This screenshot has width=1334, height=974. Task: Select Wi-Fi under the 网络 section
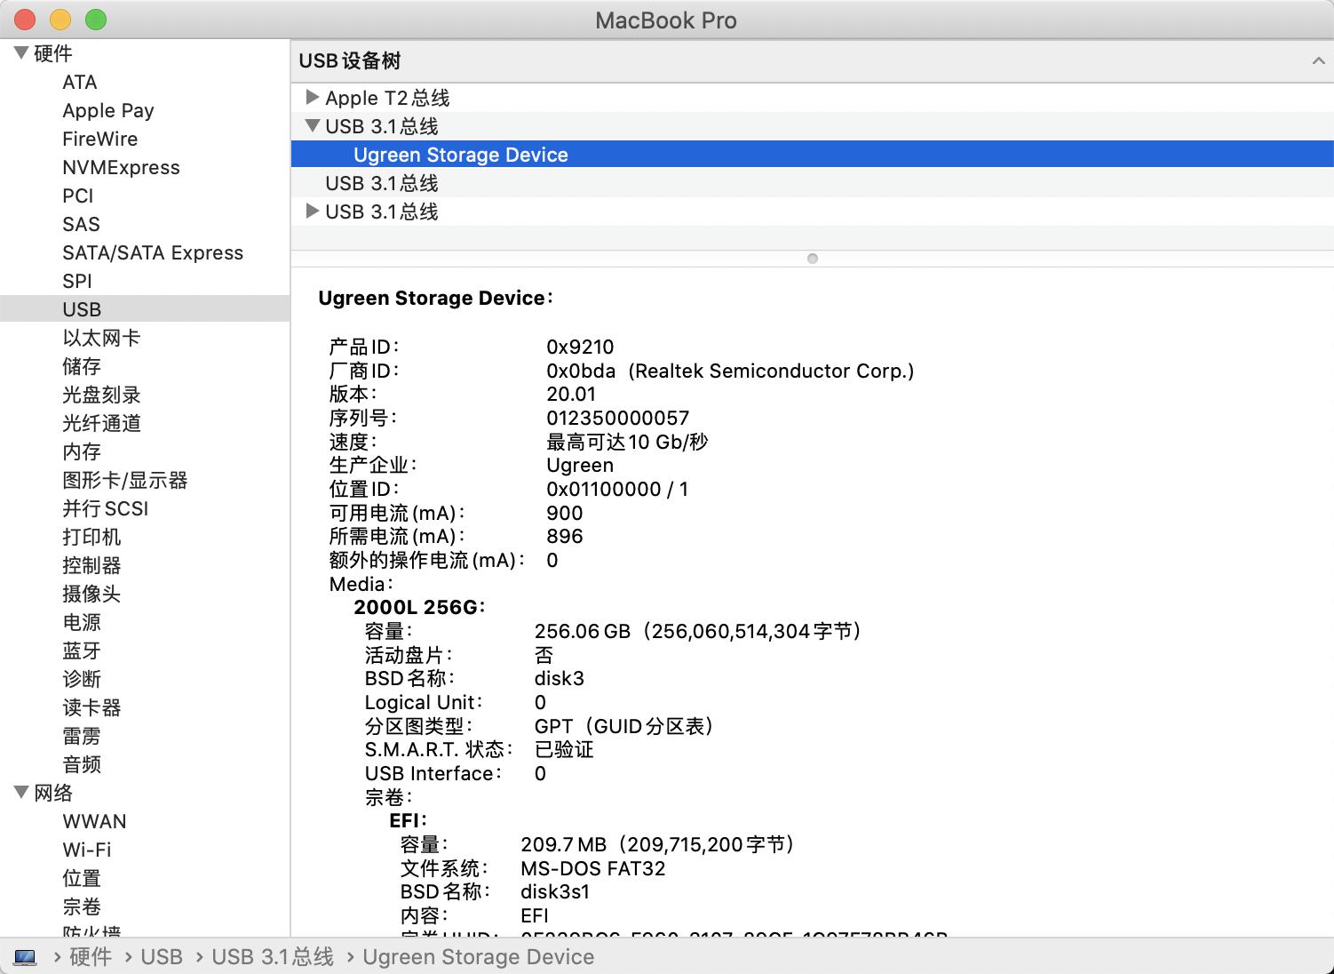[87, 850]
